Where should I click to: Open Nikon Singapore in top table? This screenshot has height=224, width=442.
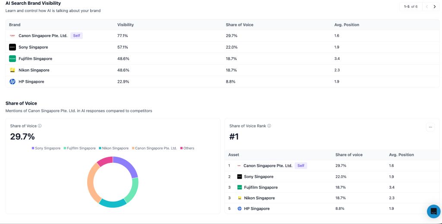coord(34,70)
